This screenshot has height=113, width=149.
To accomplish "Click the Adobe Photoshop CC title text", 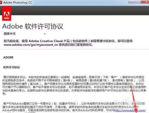I will (x=18, y=3).
